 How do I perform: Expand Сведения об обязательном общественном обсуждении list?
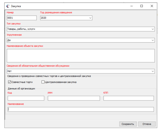coord(153,71)
